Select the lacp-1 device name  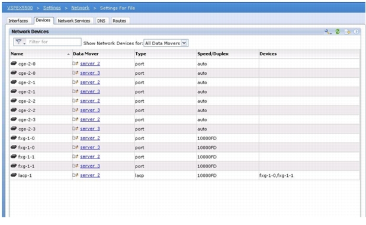[25, 175]
